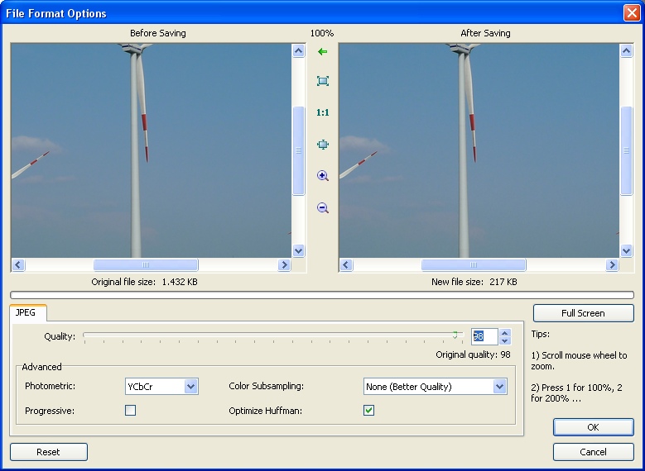Click the Reset button

(49, 452)
